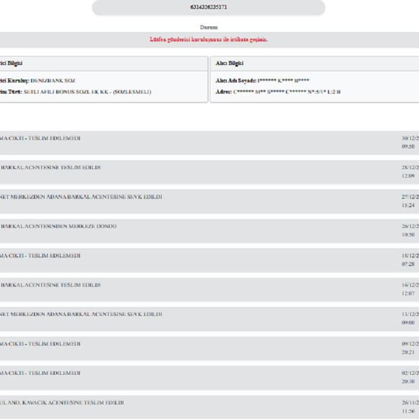Select the 'BARKAL ACENTESINE TESLIM EDILDI' row timed 12:09
This screenshot has width=419, height=419.
tap(209, 172)
